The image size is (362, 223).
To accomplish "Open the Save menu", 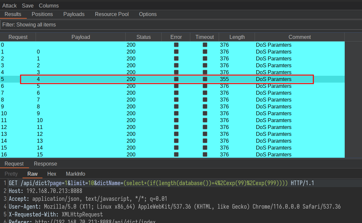I will point(28,6).
